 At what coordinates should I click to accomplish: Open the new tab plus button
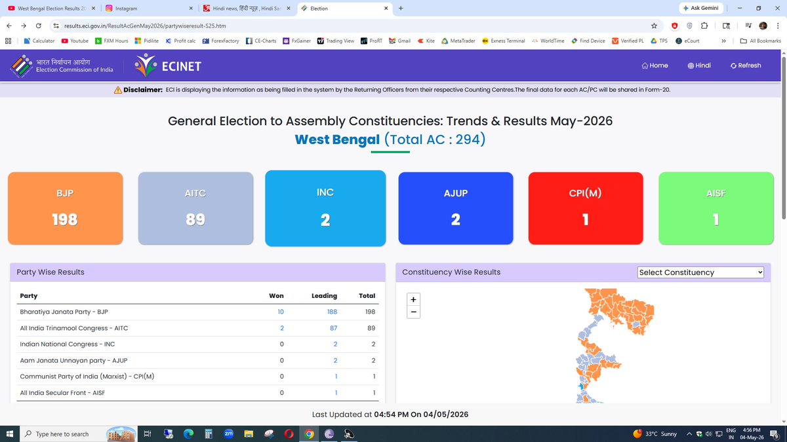coord(401,9)
